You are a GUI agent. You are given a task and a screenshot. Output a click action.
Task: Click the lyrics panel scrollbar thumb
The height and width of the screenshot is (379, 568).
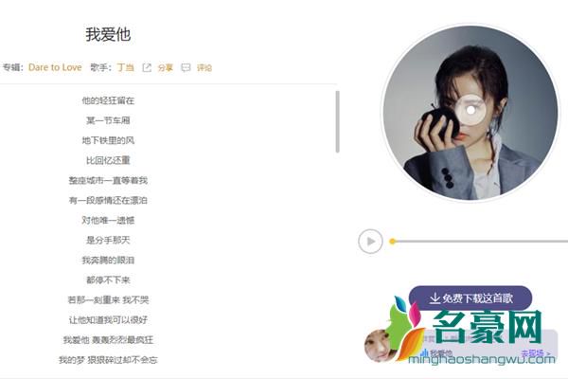coord(338,122)
